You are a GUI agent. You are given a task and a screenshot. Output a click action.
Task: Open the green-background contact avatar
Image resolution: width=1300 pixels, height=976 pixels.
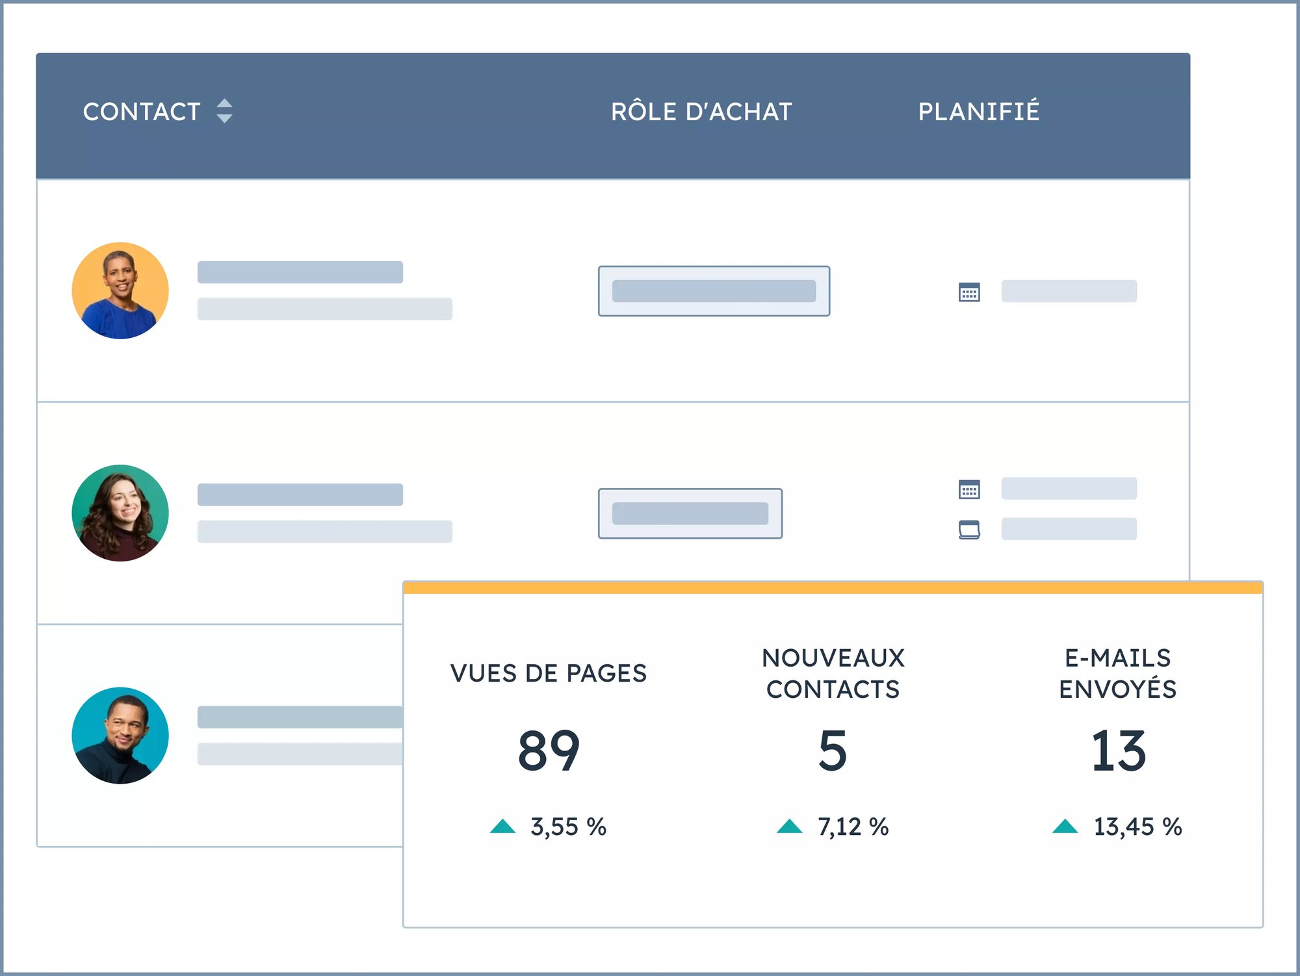click(120, 513)
